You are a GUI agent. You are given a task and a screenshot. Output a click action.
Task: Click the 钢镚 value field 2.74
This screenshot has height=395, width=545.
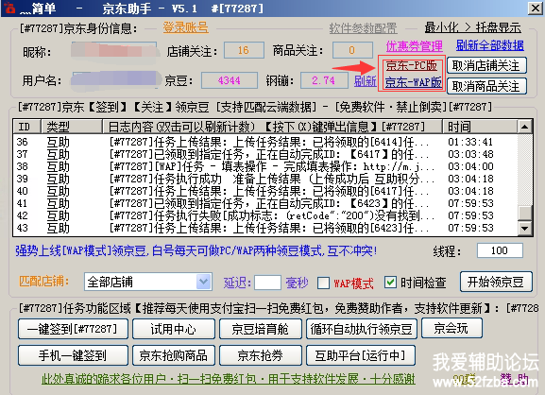point(324,80)
